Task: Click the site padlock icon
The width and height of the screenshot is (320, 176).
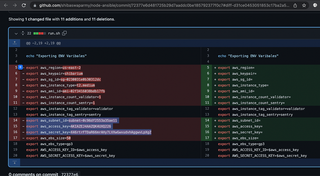Action: [x=35, y=5]
